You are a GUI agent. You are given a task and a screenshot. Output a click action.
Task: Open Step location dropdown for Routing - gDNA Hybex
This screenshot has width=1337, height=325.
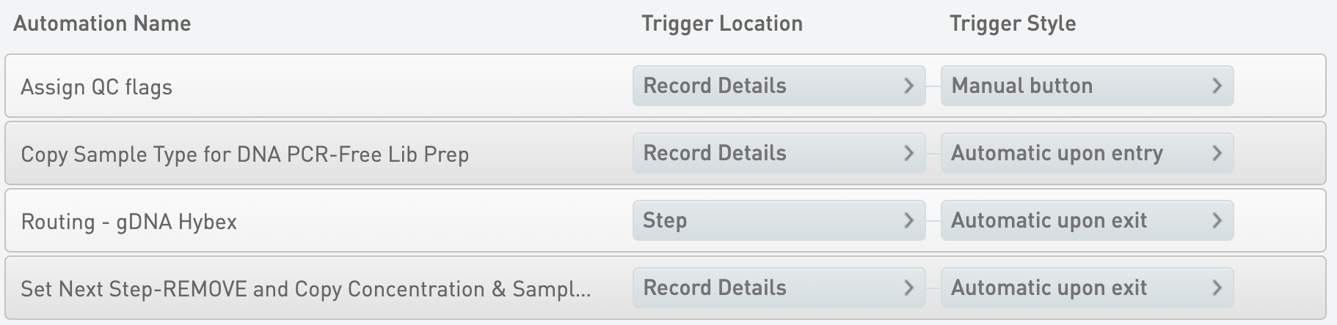coord(778,220)
